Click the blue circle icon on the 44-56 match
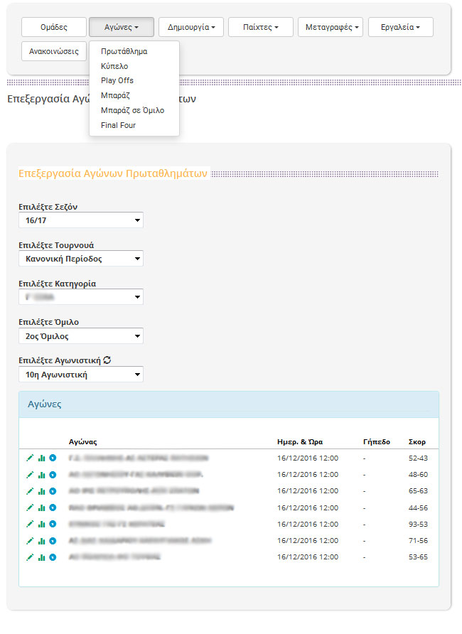This screenshot has height=634, width=462. tap(52, 507)
